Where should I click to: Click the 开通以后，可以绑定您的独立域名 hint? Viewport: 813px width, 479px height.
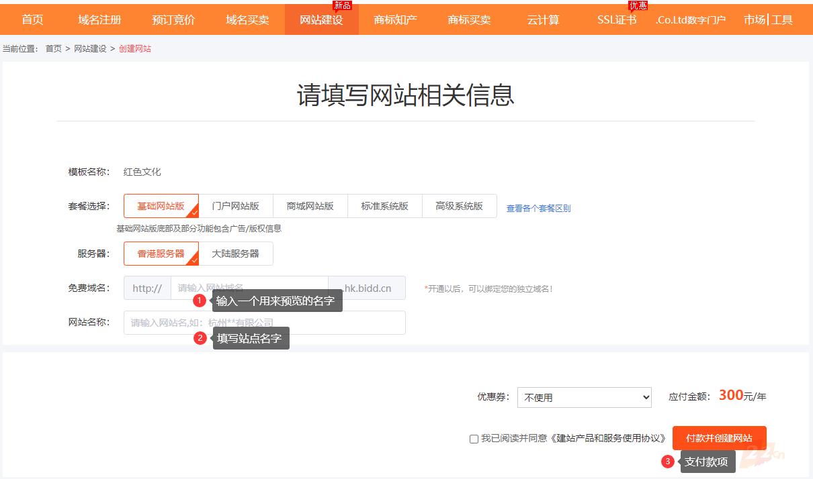point(488,288)
